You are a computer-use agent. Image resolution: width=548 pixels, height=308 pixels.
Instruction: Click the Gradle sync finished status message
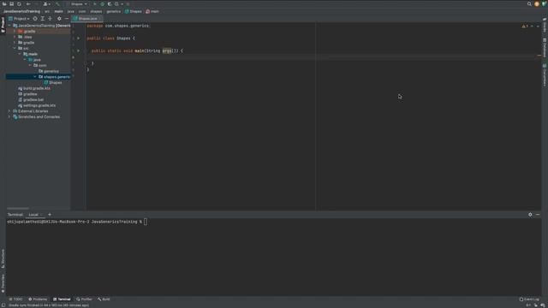(x=49, y=305)
